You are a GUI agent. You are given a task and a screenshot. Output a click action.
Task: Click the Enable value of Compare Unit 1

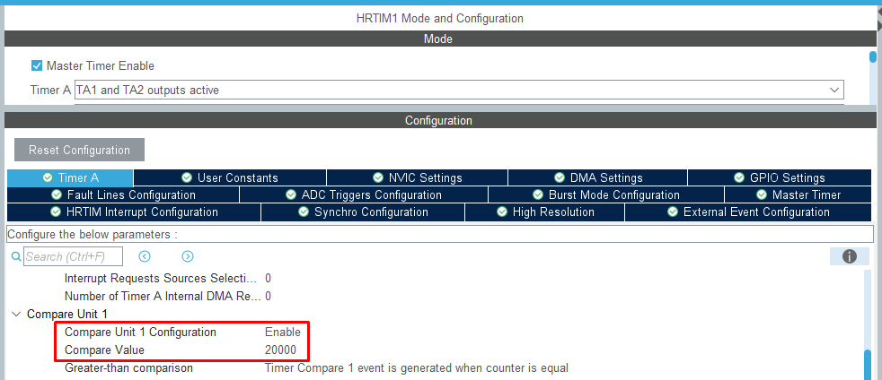pos(283,332)
